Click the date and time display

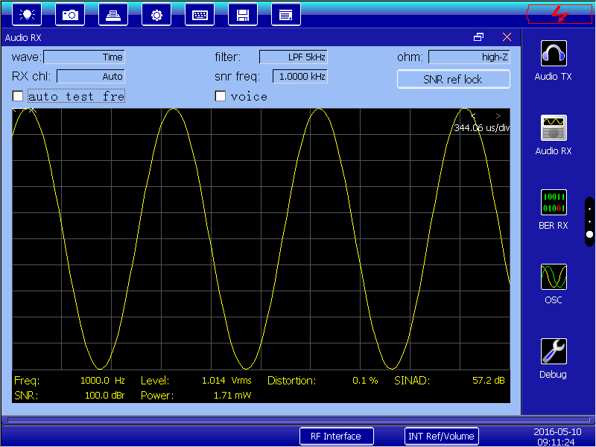[557, 437]
